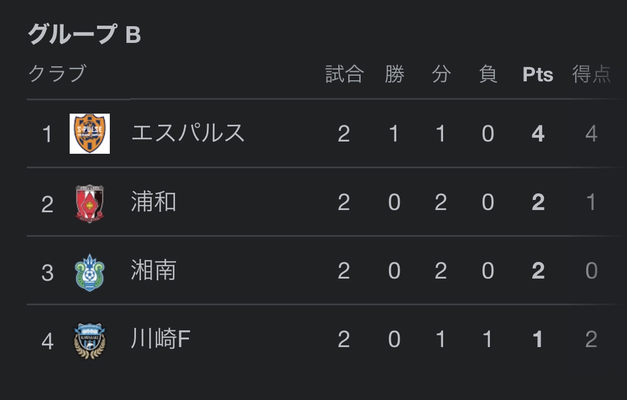Click the Shonan green-blue crest icon
This screenshot has width=627, height=400.
click(90, 272)
